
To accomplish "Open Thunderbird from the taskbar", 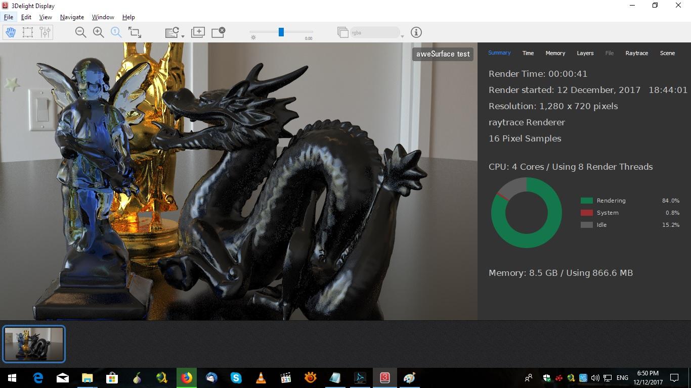I will coord(211,377).
